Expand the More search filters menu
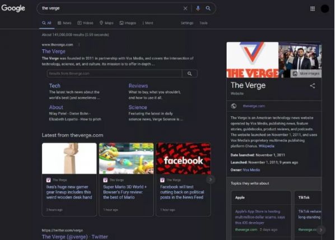 148,23
